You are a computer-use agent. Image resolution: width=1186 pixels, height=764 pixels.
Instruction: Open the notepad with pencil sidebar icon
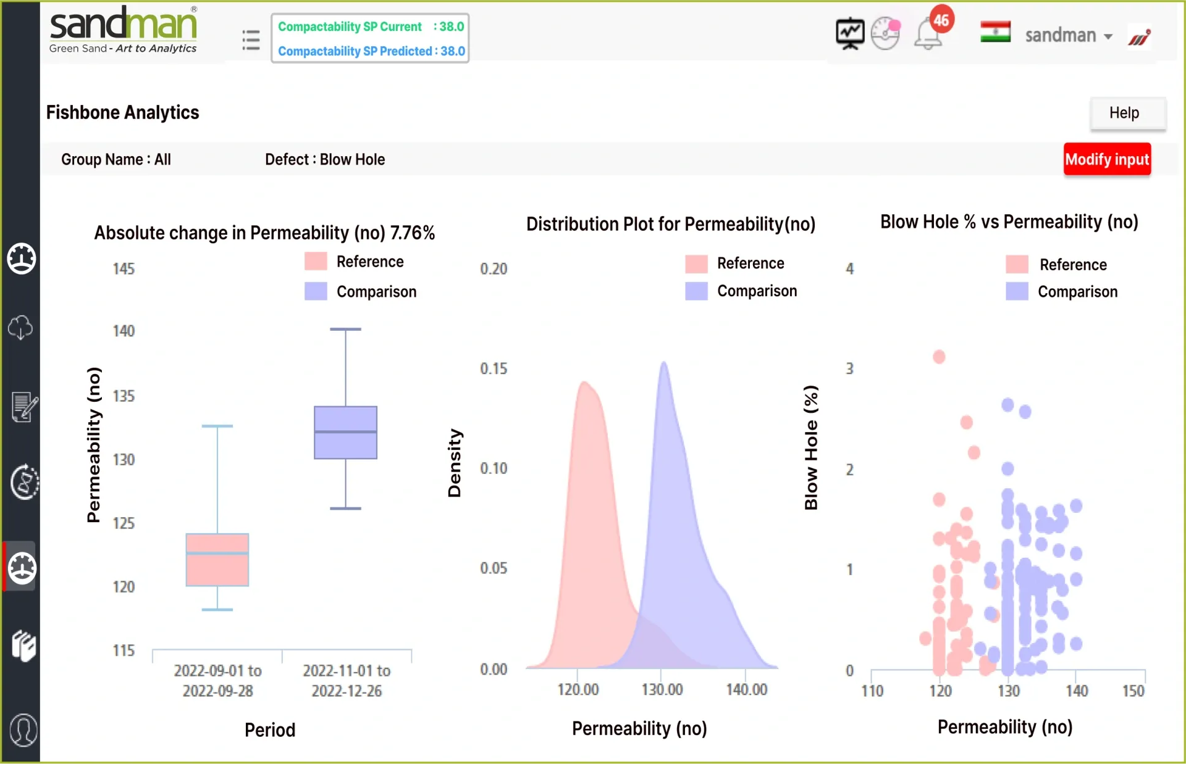(23, 407)
